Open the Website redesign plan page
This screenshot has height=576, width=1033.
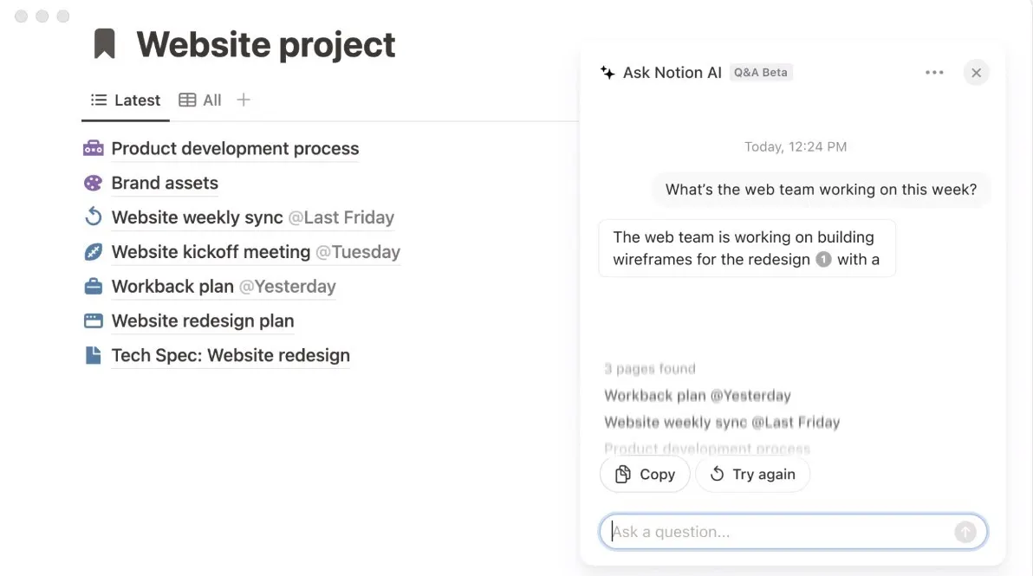pos(202,320)
